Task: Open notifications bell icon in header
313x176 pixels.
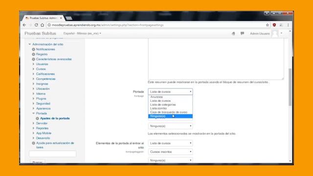Action: click(x=233, y=33)
